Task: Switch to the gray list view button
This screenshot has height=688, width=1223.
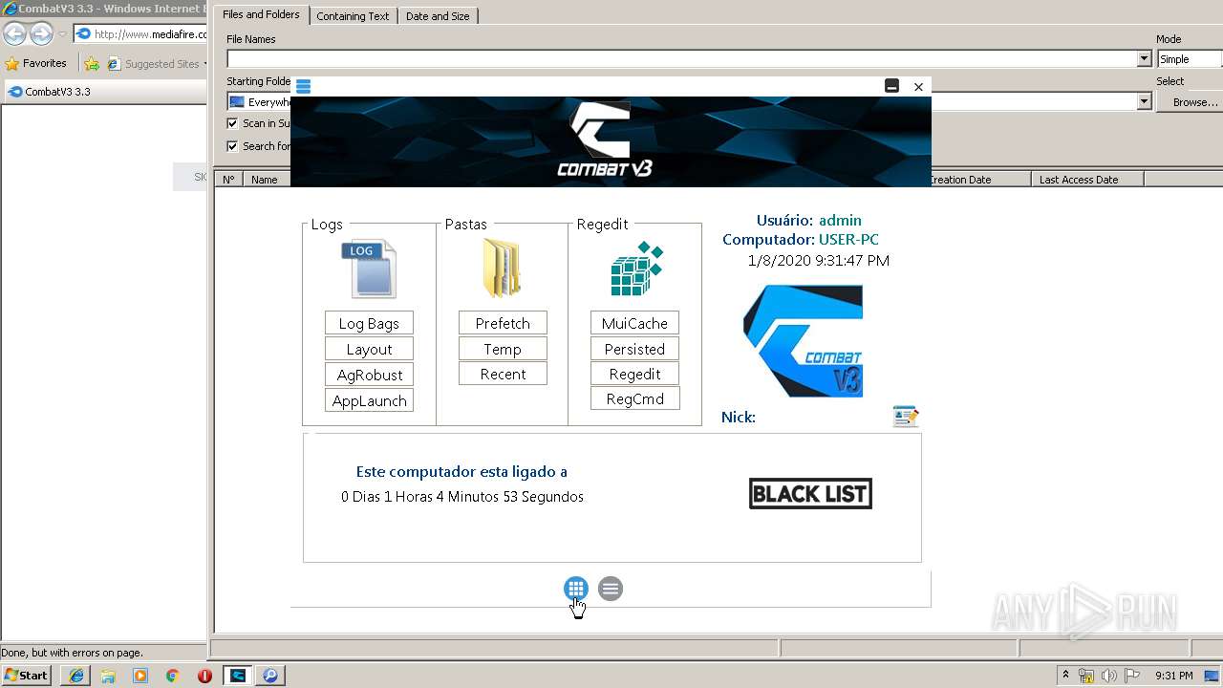Action: 611,589
